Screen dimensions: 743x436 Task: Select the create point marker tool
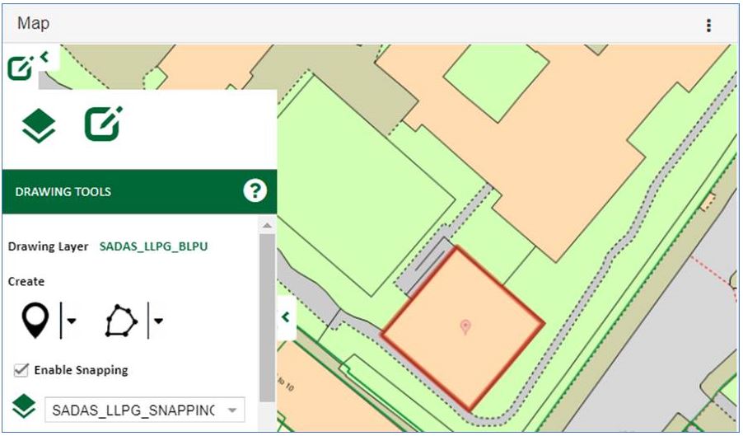tap(35, 321)
